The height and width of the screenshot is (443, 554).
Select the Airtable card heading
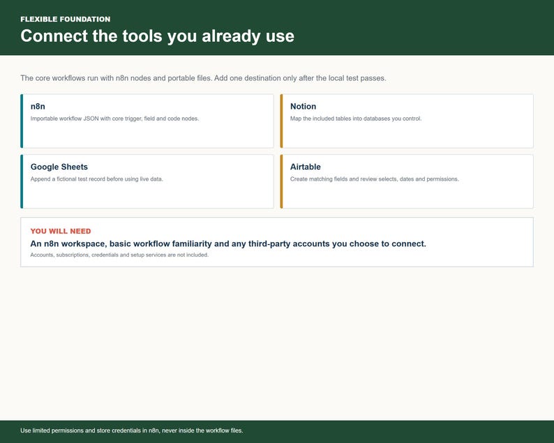coord(306,167)
